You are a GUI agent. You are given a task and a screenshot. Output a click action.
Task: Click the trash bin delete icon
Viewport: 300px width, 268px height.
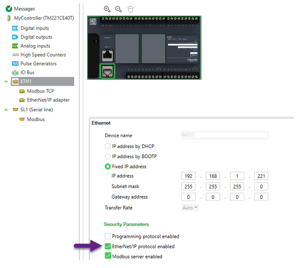130,9
